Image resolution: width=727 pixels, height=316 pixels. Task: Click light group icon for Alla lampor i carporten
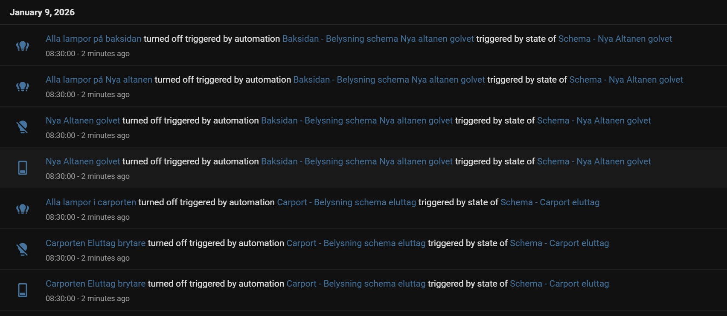(23, 209)
